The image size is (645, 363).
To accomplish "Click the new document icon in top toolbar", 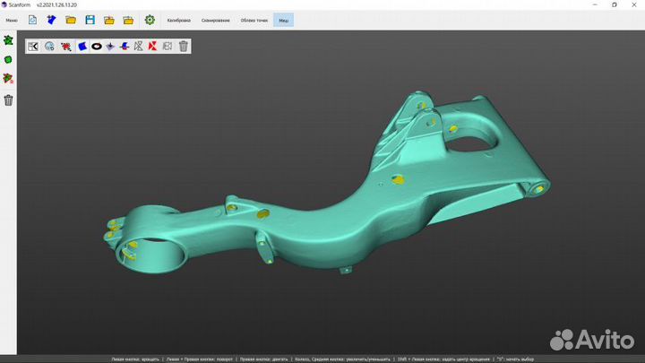I will point(32,20).
